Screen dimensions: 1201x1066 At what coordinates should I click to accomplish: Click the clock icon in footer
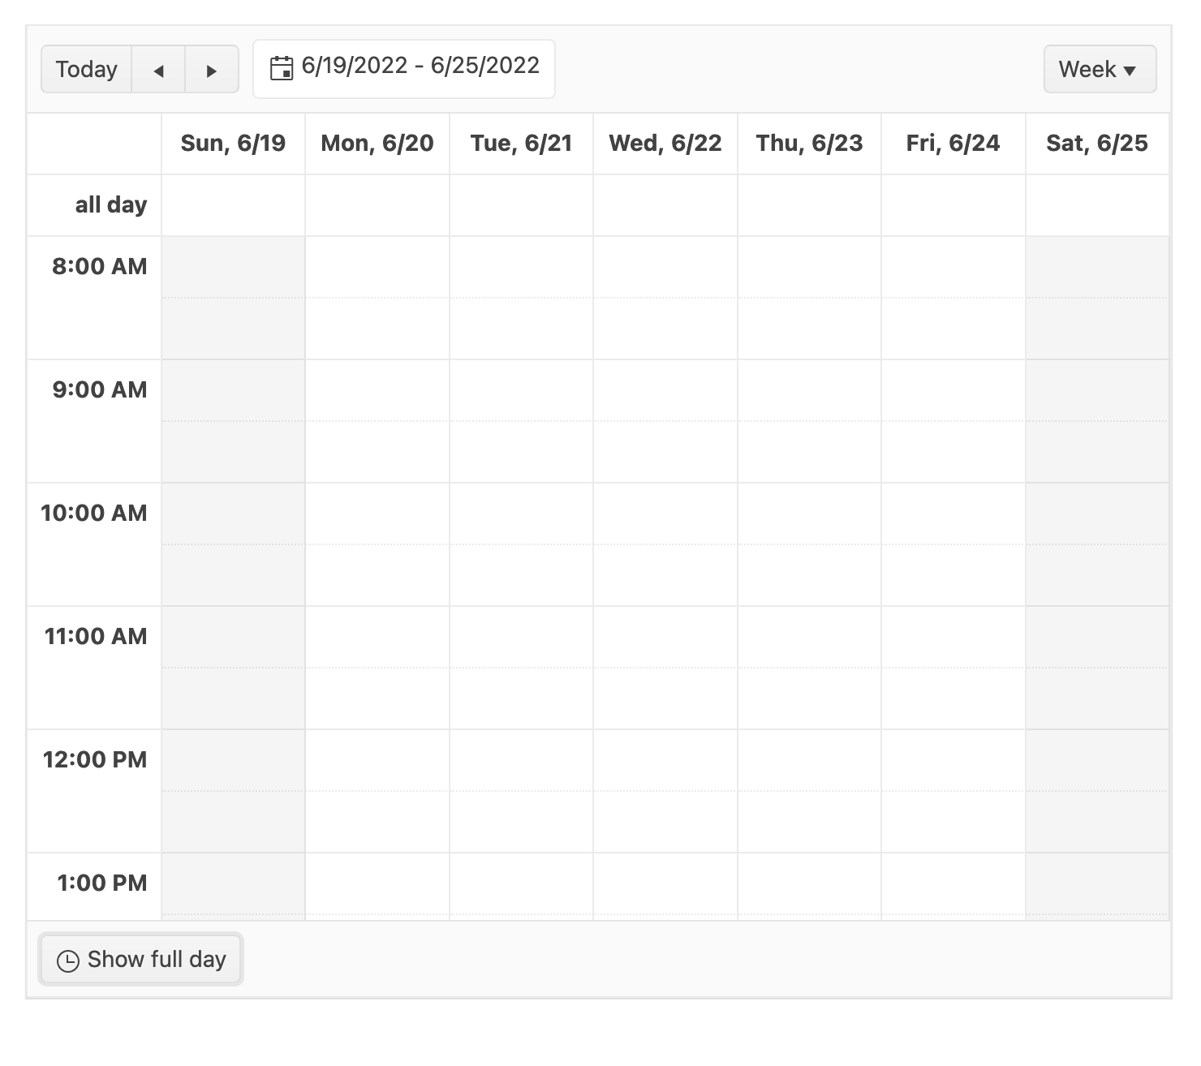tap(68, 961)
